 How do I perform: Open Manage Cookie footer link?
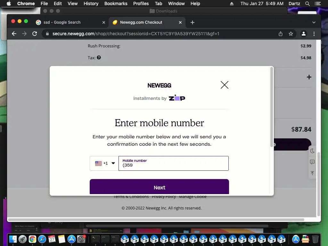pos(193,197)
